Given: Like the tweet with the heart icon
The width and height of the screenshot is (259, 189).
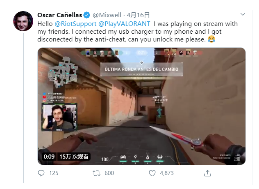Looking at the screenshot, I should pos(152,173).
